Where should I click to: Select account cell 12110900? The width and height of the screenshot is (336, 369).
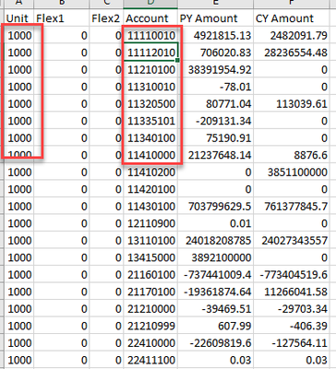point(150,223)
